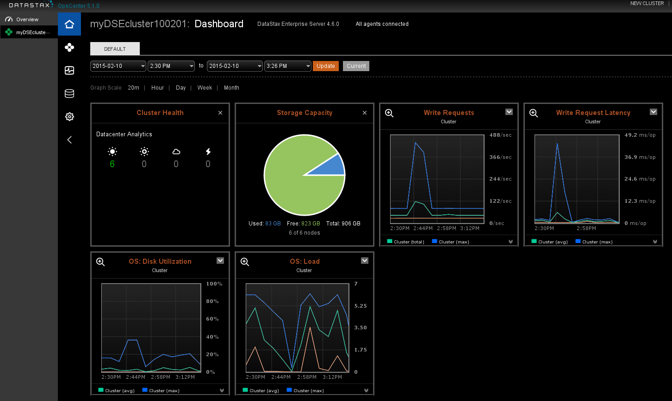672x401 pixels.
Task: Click the Storage Capacity widget title
Action: (305, 113)
